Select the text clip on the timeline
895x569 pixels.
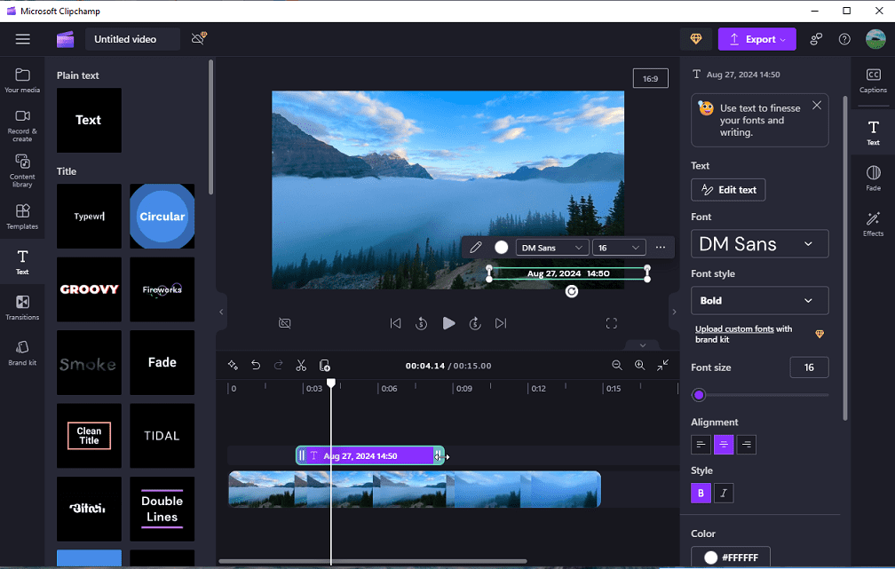pos(370,455)
